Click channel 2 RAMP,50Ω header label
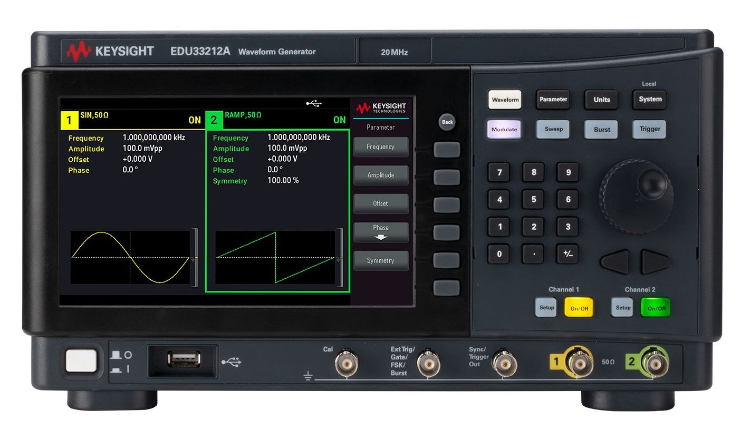750x430 pixels. [x=243, y=114]
